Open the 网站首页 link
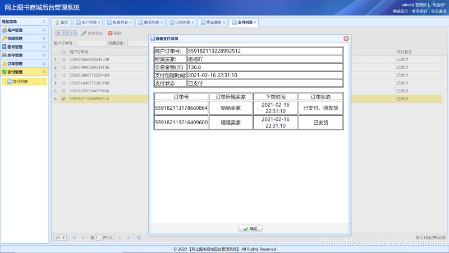 point(400,11)
